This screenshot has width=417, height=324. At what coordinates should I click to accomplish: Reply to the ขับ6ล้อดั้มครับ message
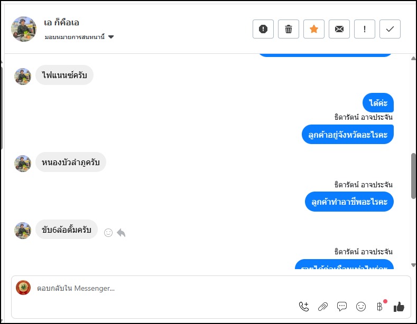coord(121,232)
